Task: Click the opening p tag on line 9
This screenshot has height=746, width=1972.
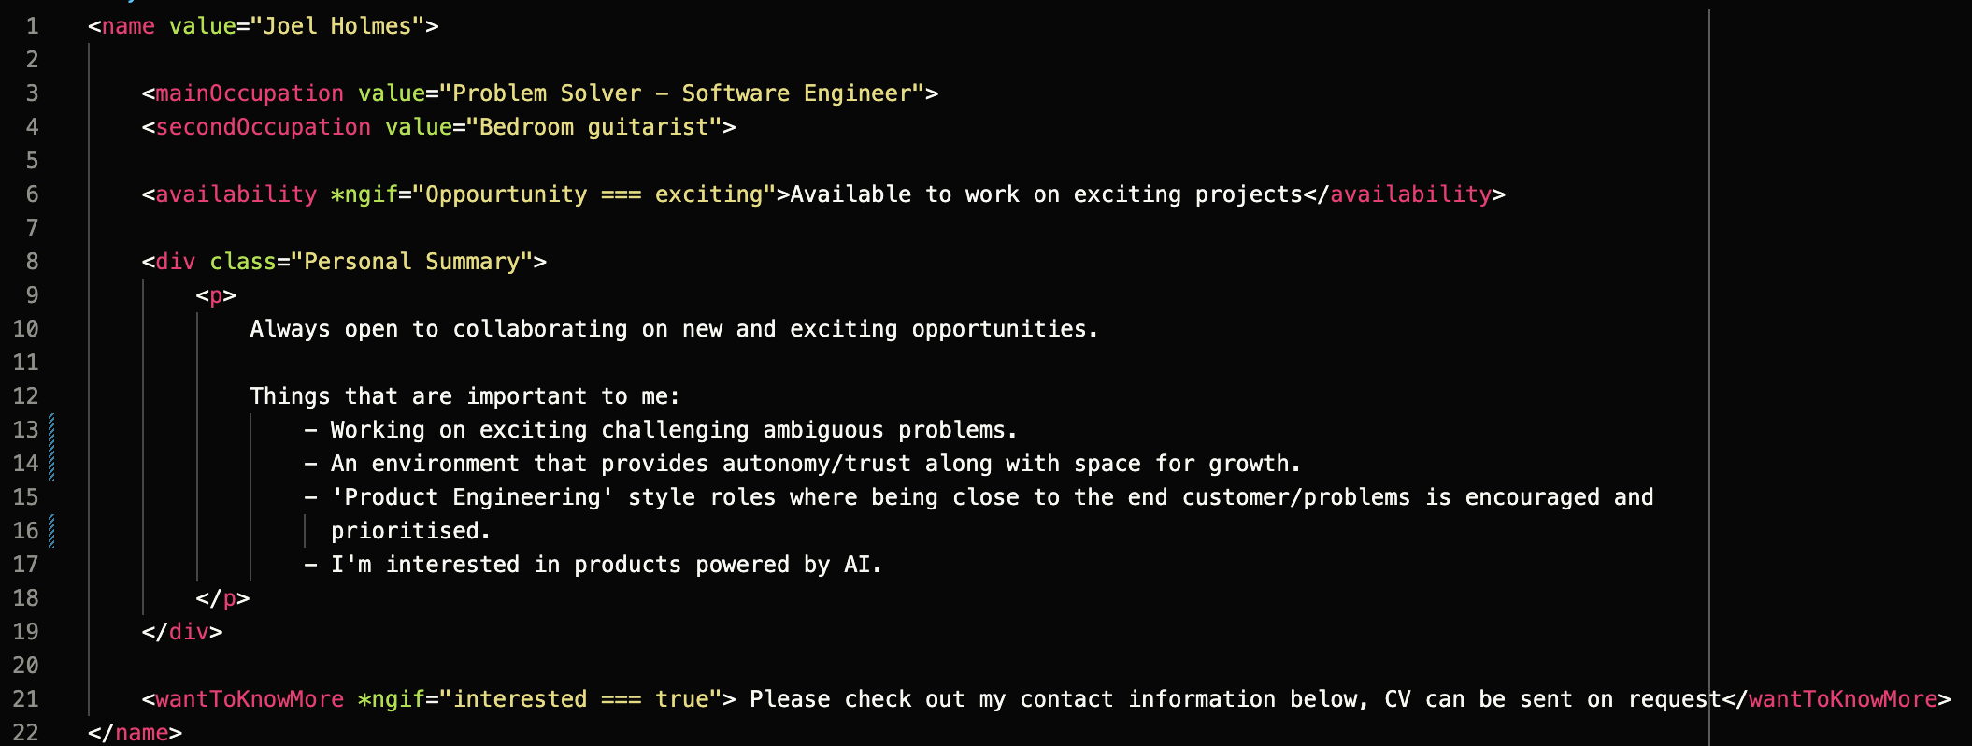Action: coord(216,295)
